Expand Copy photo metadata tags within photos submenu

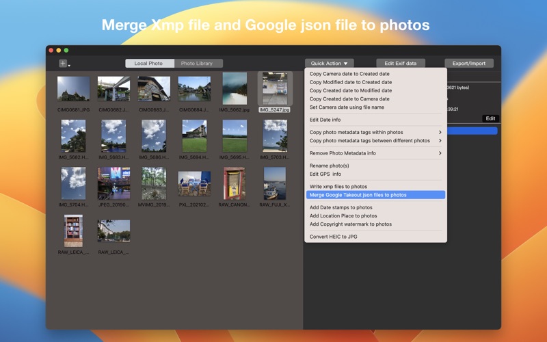(375, 132)
